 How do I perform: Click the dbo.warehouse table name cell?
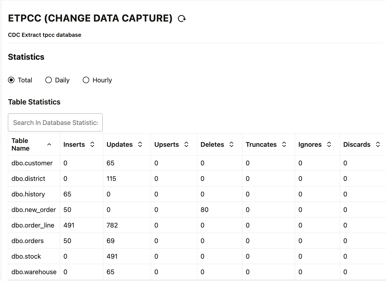34,272
